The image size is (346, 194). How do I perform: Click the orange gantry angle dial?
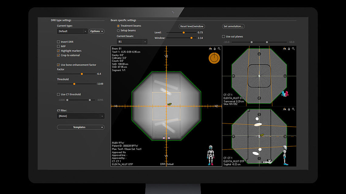(214, 58)
